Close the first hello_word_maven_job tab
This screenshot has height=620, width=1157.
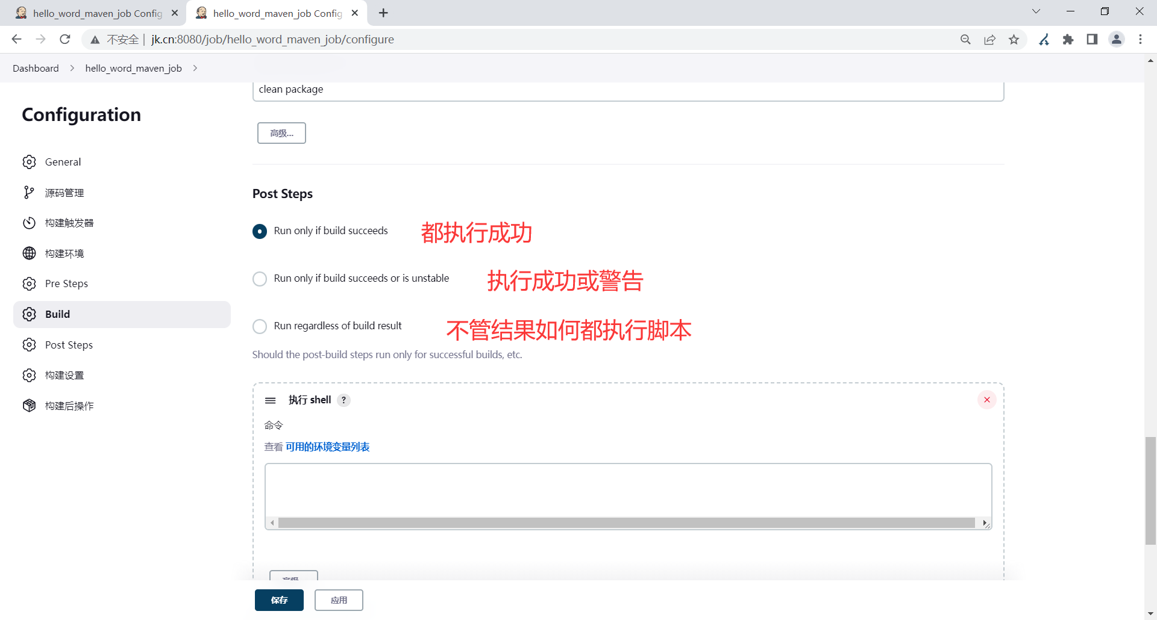(175, 13)
